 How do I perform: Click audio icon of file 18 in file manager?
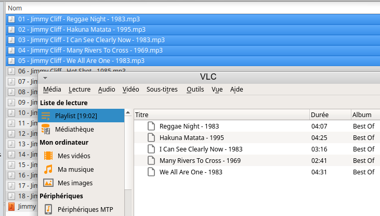[11, 196]
